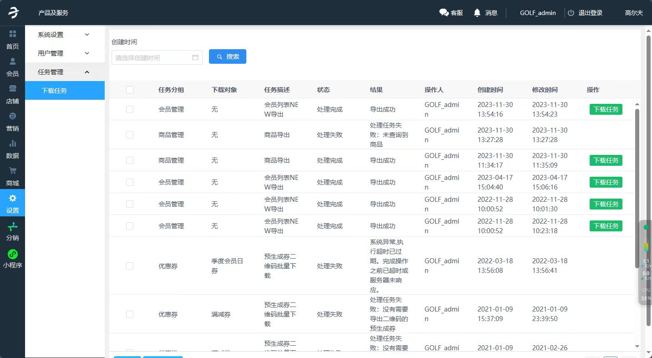Click CPU 33% indicator at right edge
Viewport: 652px width, 358px height.
click(646, 294)
